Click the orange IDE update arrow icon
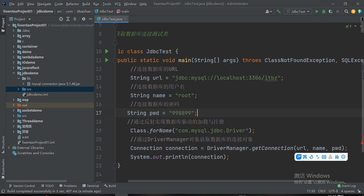 353,11
